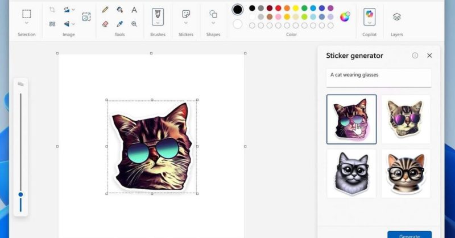Open the Copilot menu

[x=370, y=24]
